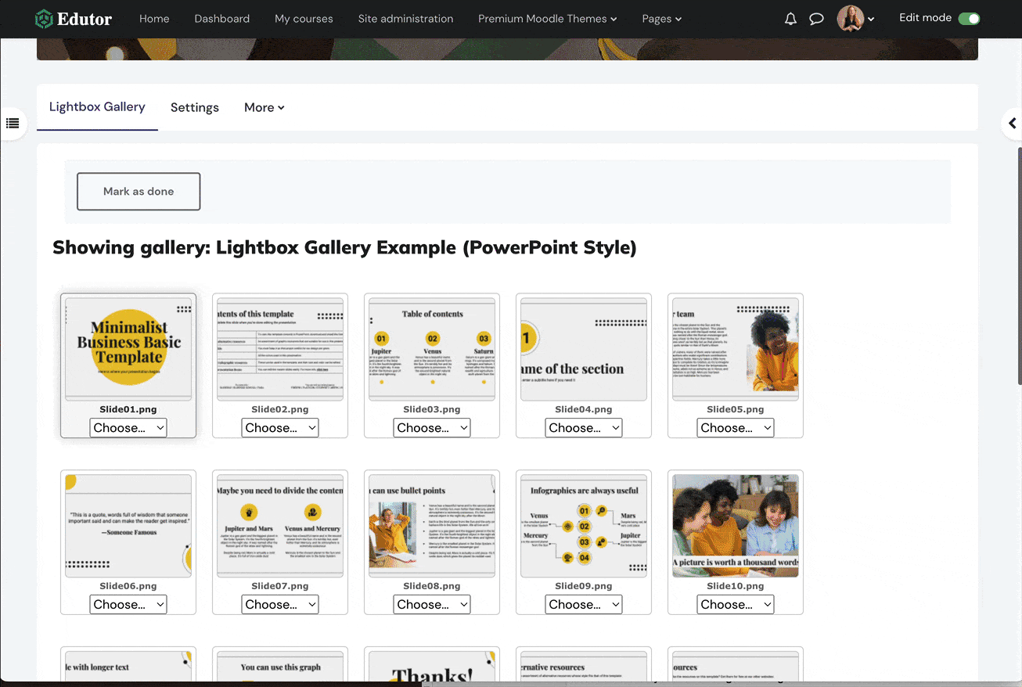Expand the right block drawer
Screen dimensions: 1022x687
[x=1012, y=123]
